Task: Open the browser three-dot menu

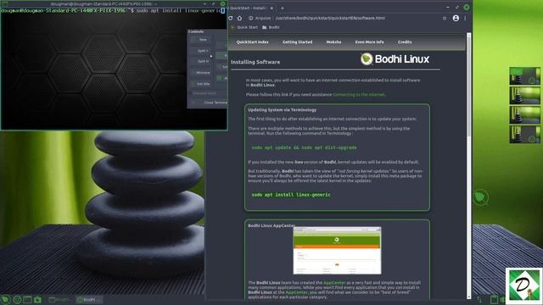Action: 465,18
